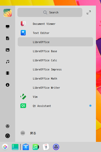Open the Videos film-strip sidebar shortcut
This screenshot has height=152, width=101.
tap(8, 73)
